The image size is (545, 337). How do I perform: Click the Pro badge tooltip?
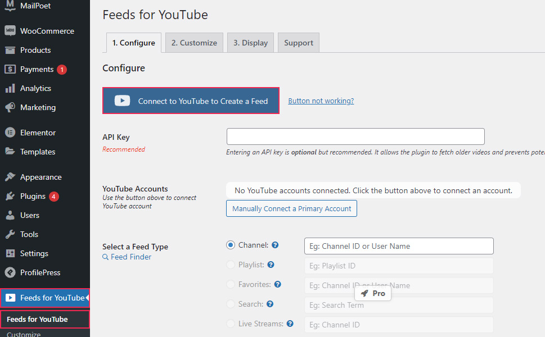click(373, 293)
